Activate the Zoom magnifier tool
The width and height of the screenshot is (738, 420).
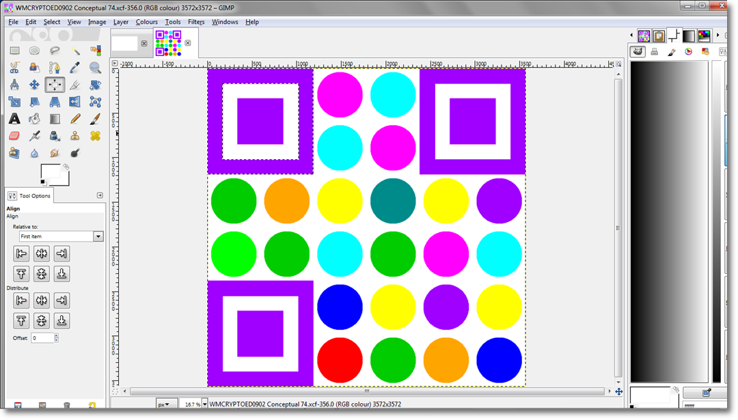[95, 68]
